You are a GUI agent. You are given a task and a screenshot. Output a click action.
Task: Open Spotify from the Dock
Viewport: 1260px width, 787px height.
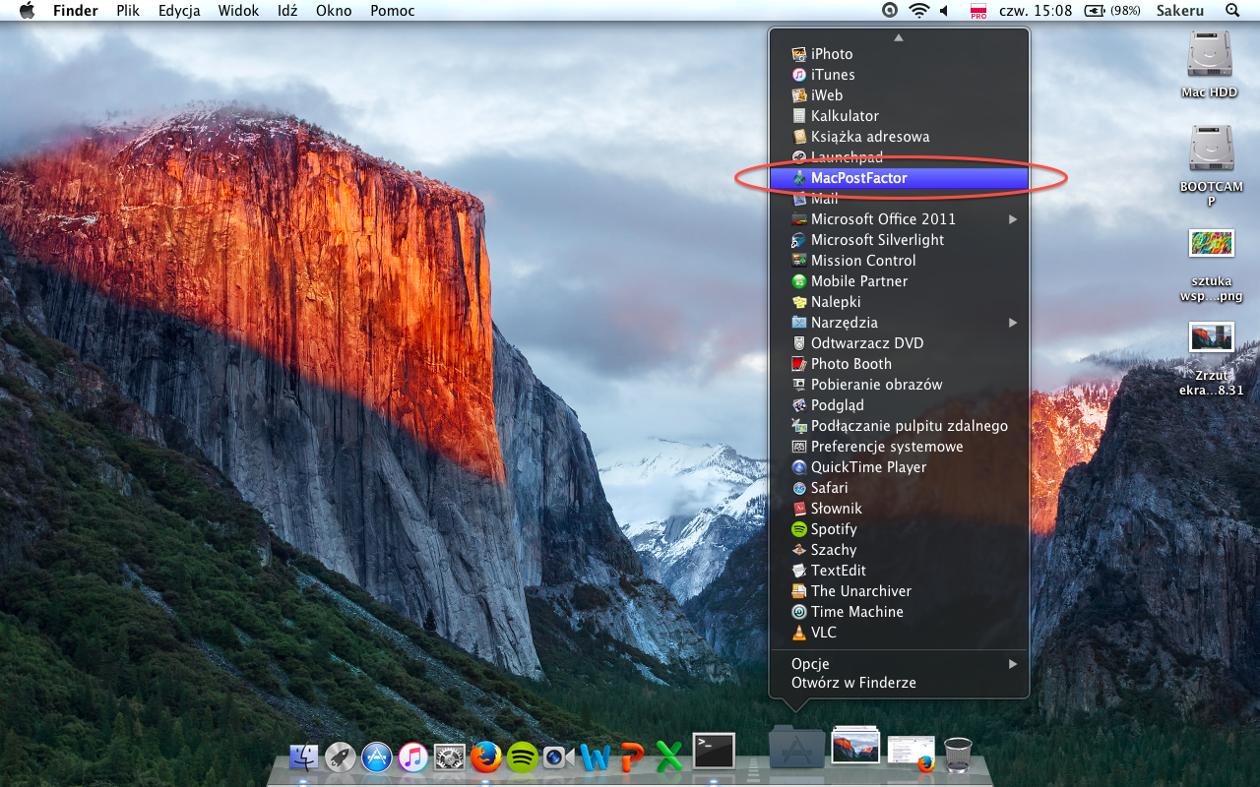click(x=523, y=757)
